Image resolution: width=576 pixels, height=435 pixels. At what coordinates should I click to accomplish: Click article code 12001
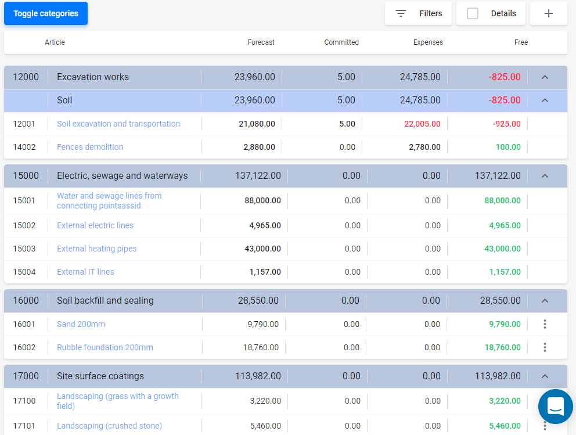click(x=24, y=124)
